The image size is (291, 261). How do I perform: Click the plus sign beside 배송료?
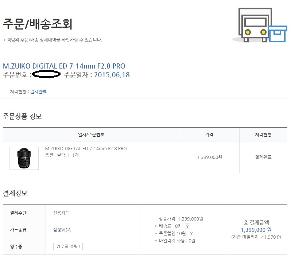pos(155,226)
